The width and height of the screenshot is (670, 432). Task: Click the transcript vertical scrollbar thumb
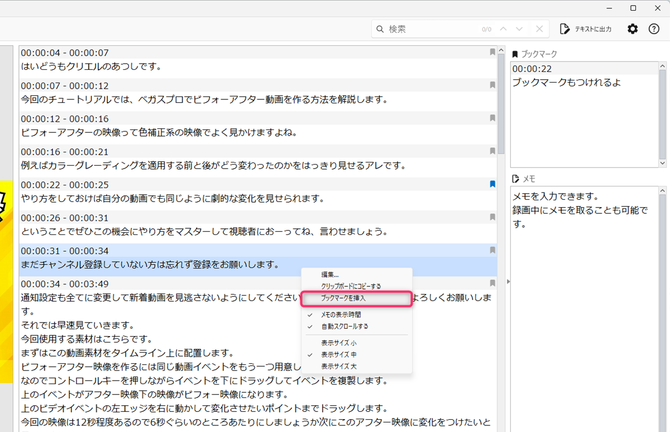pyautogui.click(x=501, y=100)
